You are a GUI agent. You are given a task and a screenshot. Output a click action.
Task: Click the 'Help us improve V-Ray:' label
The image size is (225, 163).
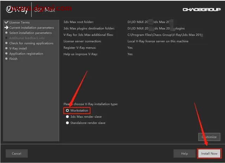coord(81,54)
